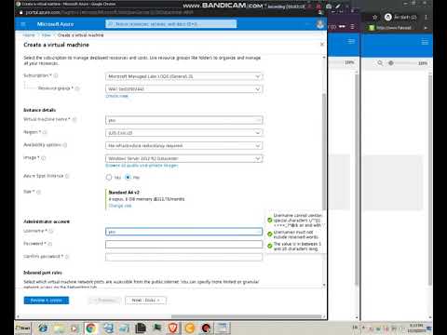Click the Windows Start button
Viewport: 447px width, 335px height.
coord(23,328)
